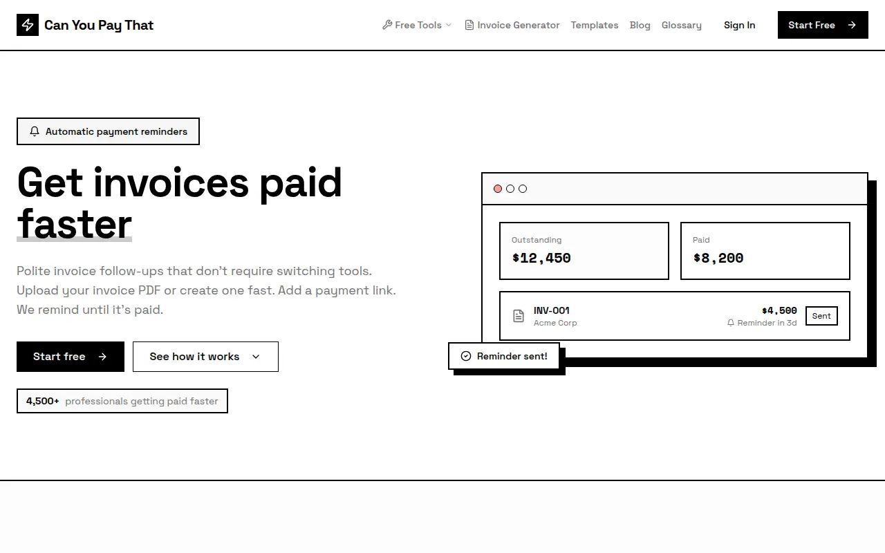Click the small bell next to Reminder in 3d

(x=731, y=323)
